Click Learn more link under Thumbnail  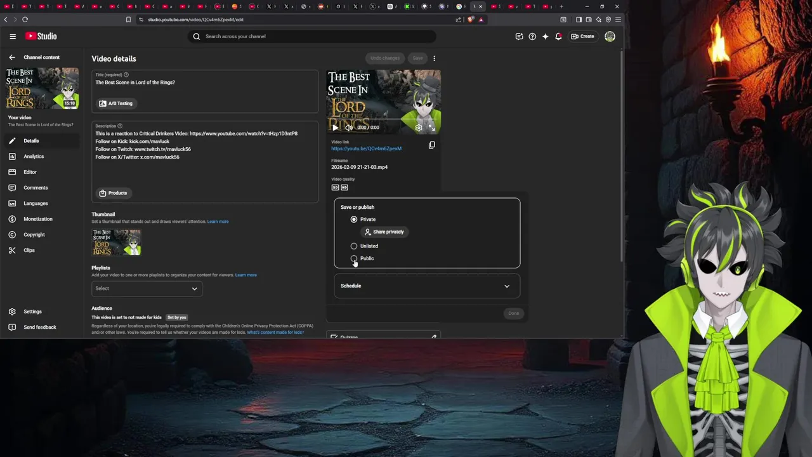(x=218, y=222)
